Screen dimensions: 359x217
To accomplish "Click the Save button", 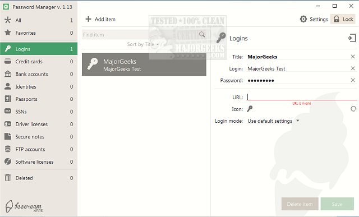I will 337,204.
